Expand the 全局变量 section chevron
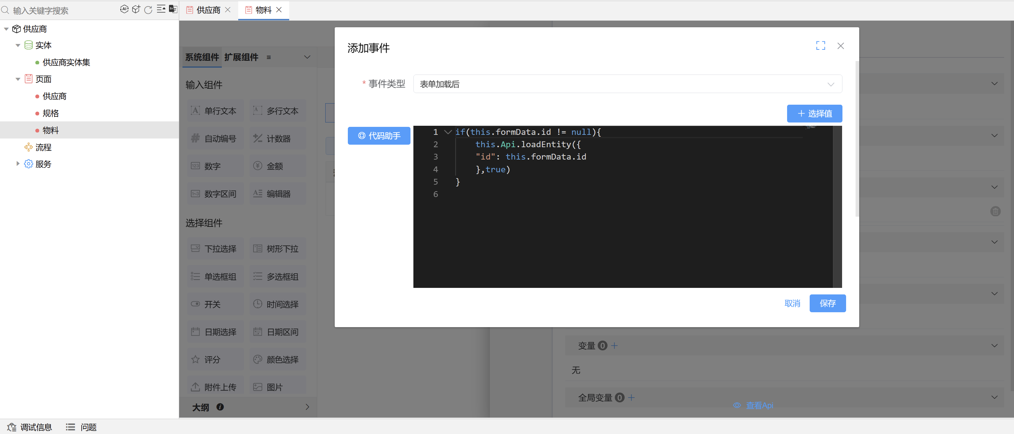Image resolution: width=1014 pixels, height=434 pixels. click(x=995, y=397)
